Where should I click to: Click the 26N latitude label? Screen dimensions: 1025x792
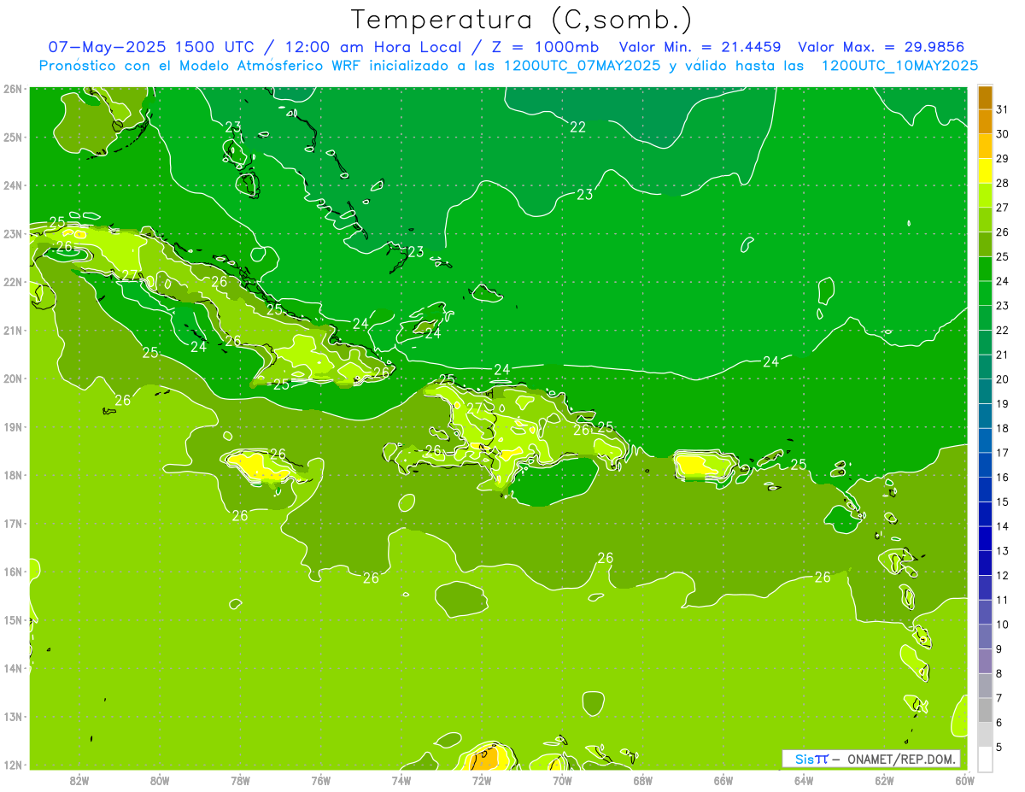(13, 89)
